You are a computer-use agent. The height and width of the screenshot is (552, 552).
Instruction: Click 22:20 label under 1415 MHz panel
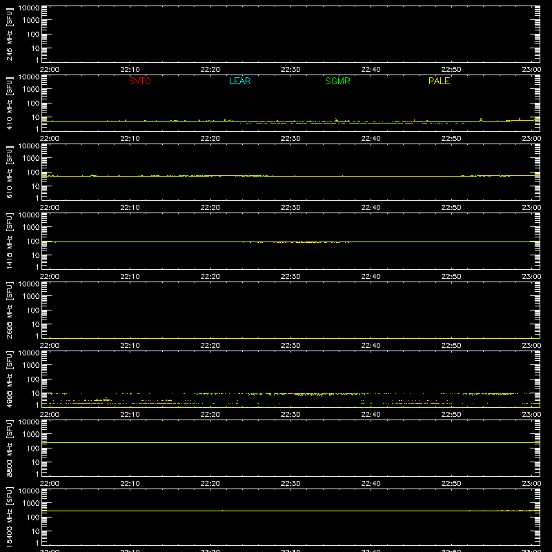pos(210,277)
